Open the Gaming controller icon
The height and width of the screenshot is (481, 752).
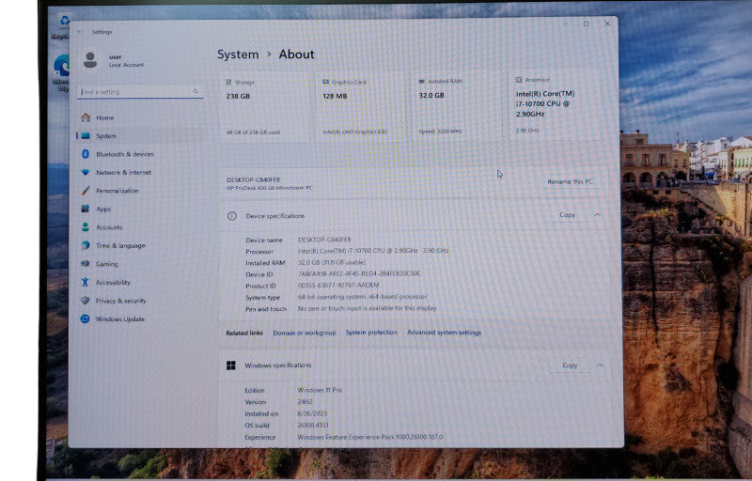(x=86, y=263)
